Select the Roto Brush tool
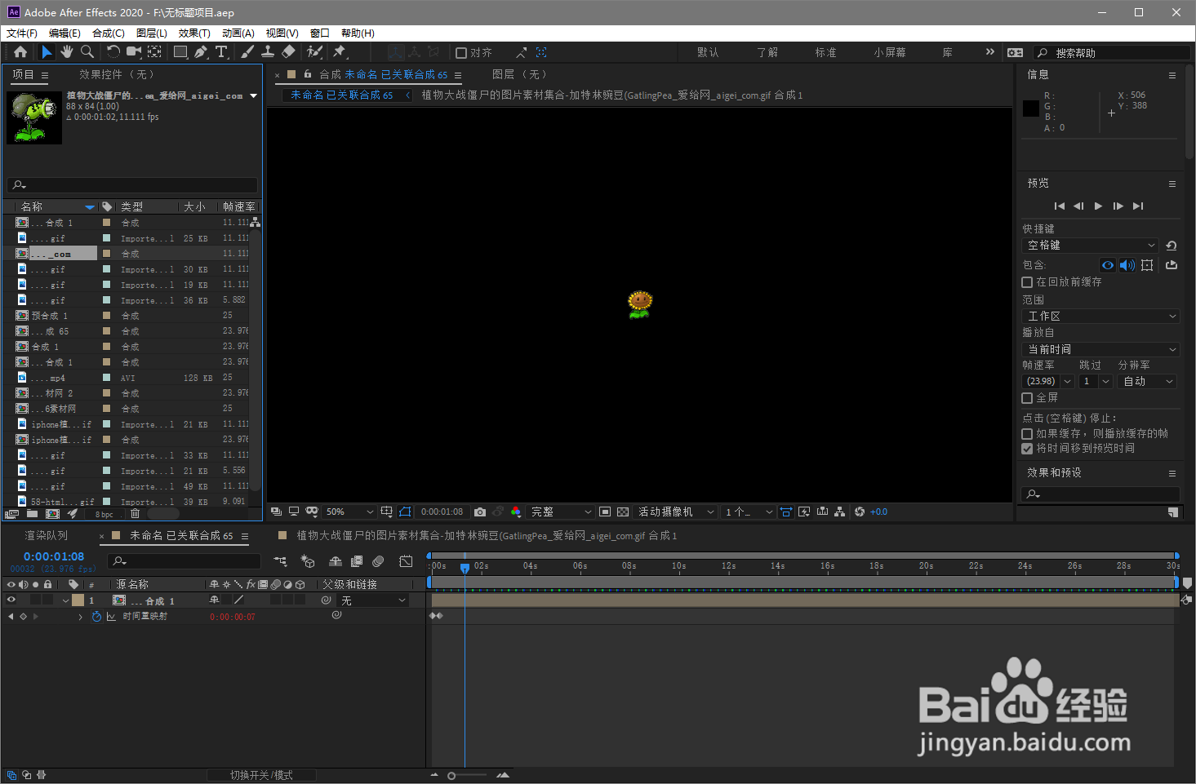 tap(314, 52)
